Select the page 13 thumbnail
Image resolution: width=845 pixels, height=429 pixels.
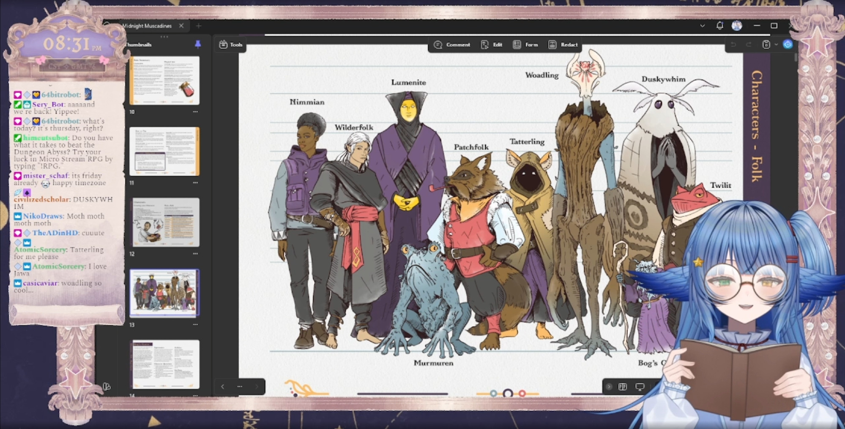pos(164,293)
